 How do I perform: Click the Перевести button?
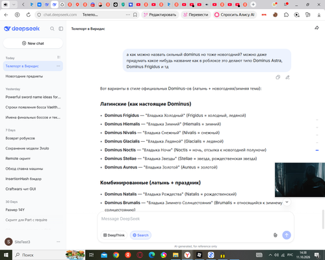[x=196, y=15]
